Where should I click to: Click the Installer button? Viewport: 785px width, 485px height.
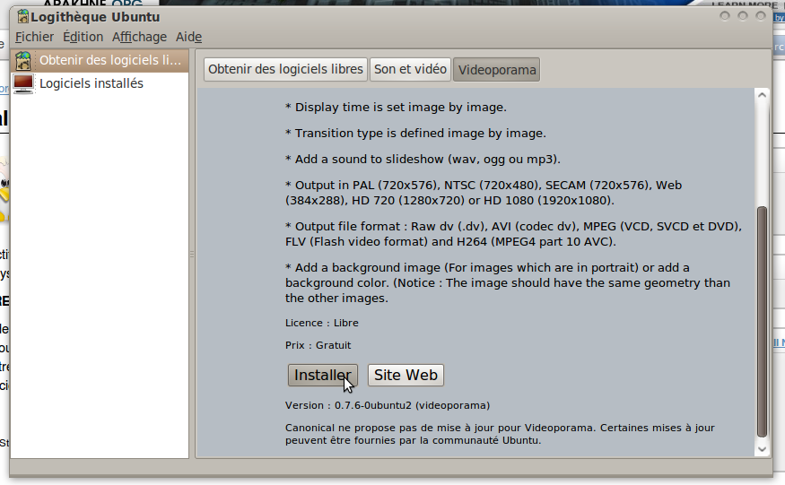(x=322, y=375)
